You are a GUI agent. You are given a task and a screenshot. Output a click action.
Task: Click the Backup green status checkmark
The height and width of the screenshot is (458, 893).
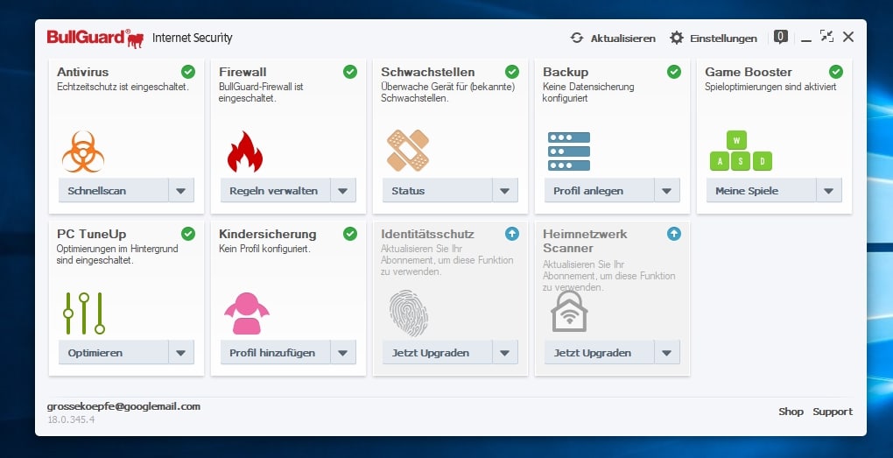pos(674,72)
